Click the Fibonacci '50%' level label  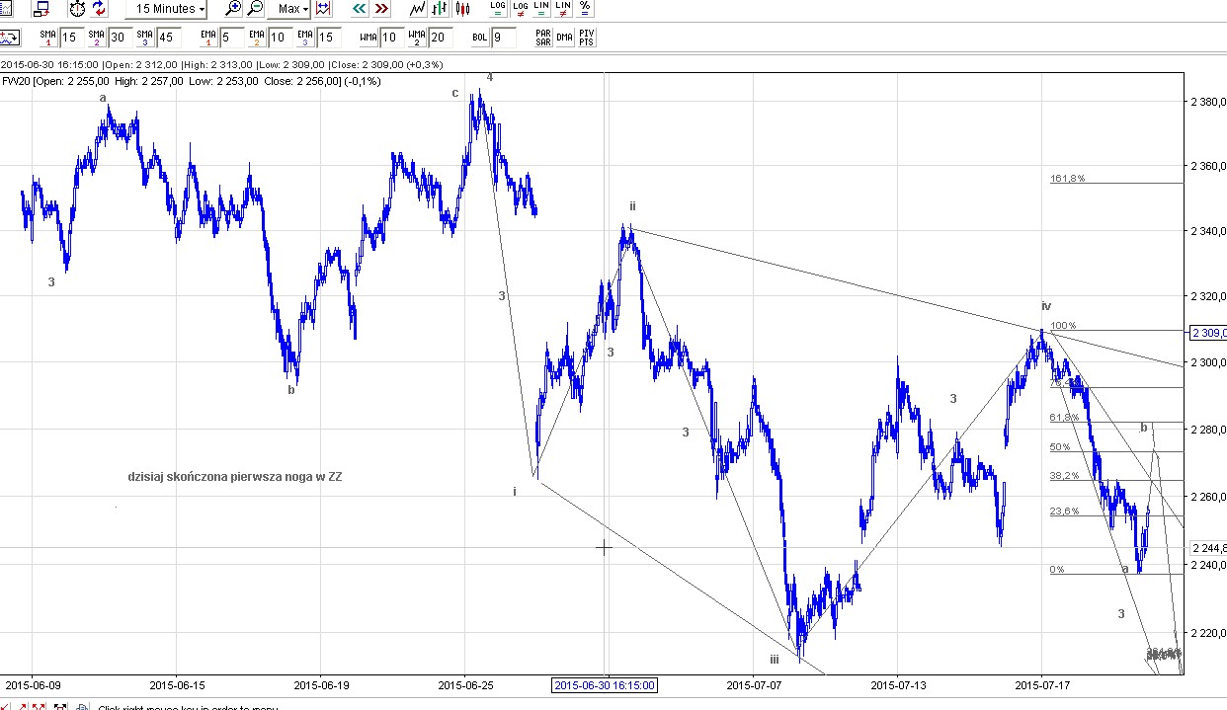1060,447
